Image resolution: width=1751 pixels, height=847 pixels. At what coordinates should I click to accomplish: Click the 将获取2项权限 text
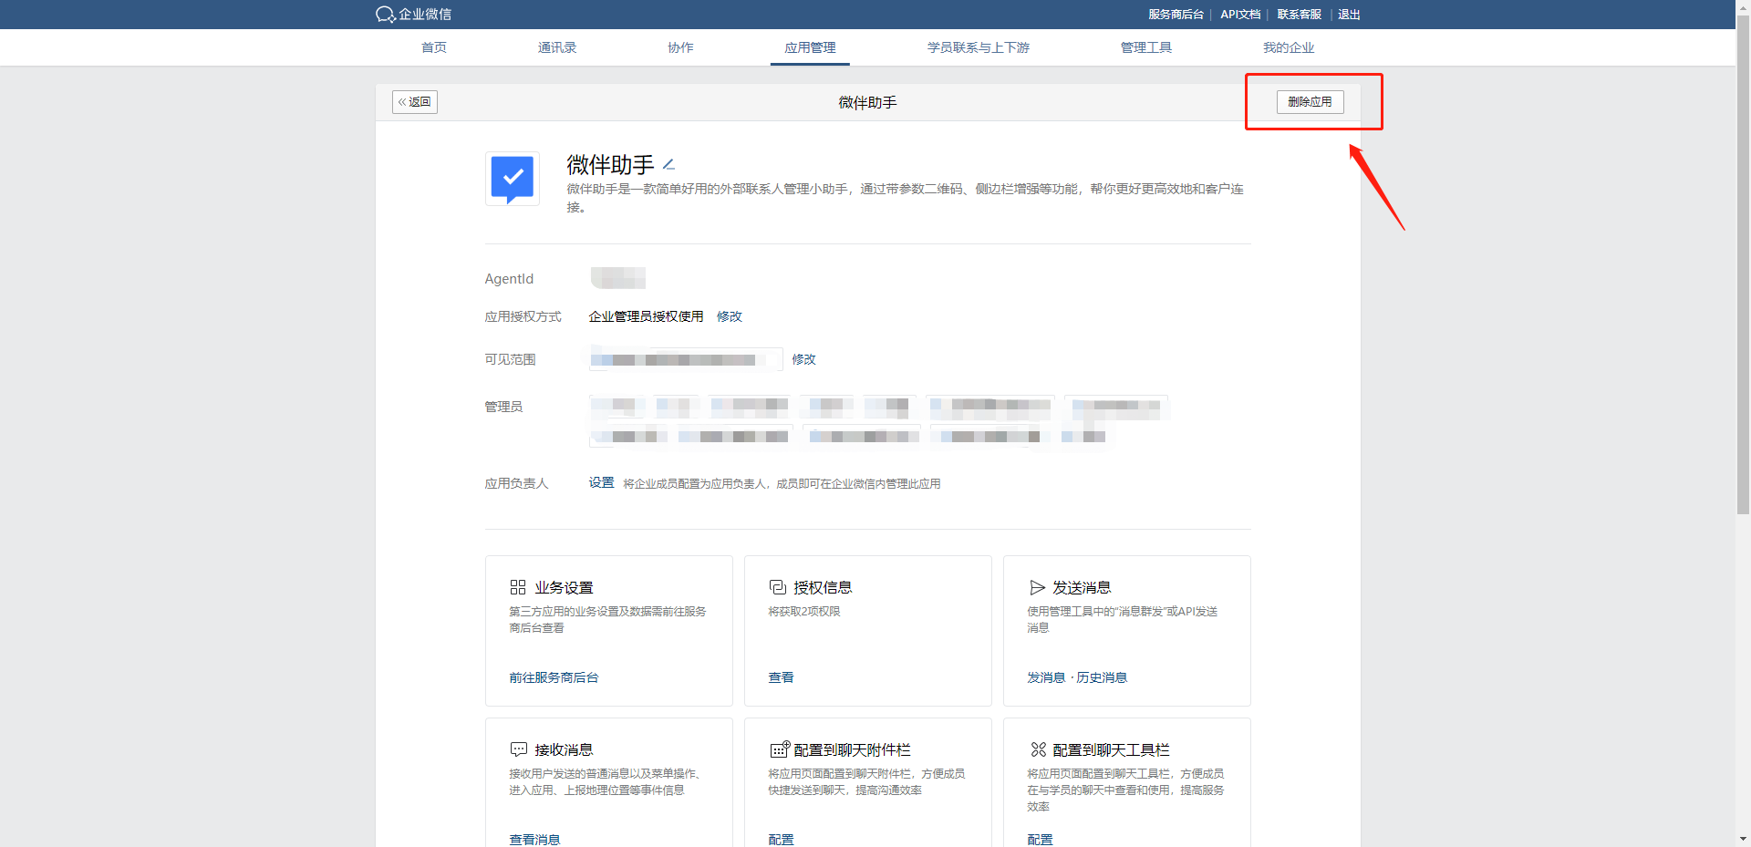804,612
